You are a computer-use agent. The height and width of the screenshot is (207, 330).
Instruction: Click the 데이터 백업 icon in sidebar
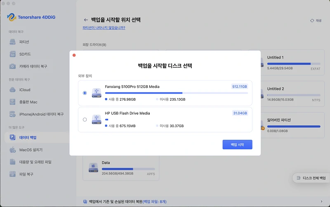12,137
